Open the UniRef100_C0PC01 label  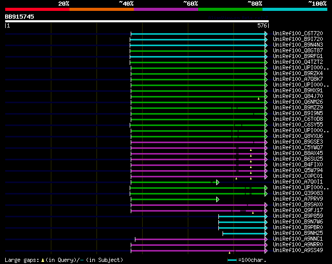(298, 176)
